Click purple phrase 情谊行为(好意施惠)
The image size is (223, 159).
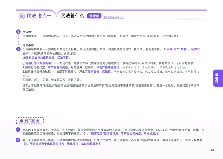39,63
